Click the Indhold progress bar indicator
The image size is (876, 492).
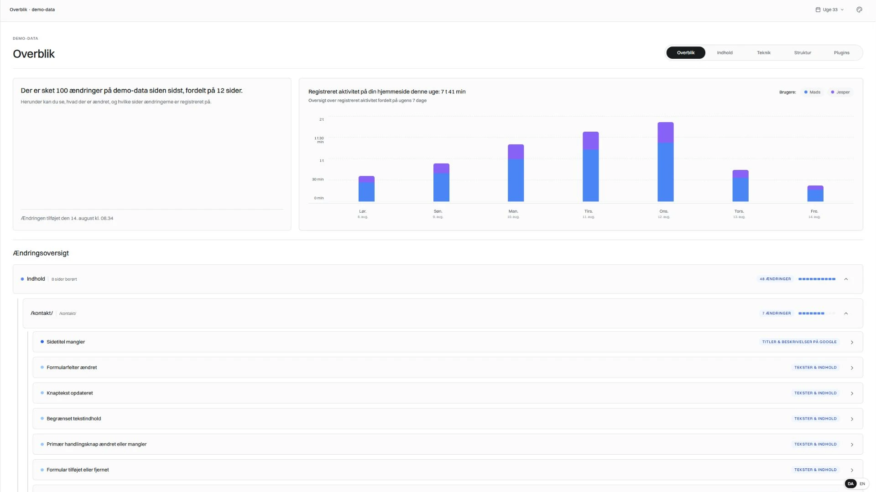[x=817, y=279]
